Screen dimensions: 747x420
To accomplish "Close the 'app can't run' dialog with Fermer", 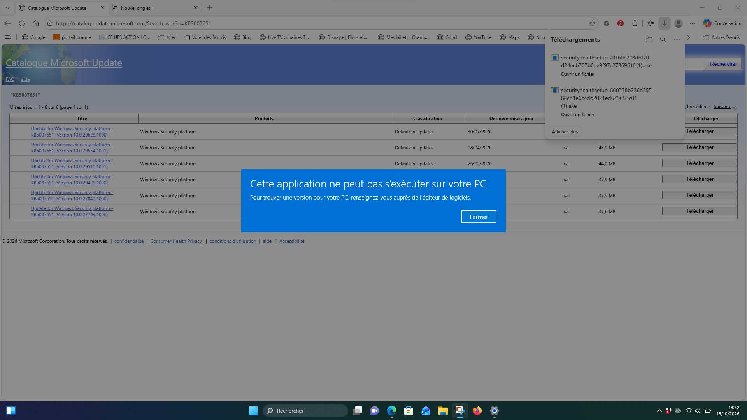I will point(479,217).
